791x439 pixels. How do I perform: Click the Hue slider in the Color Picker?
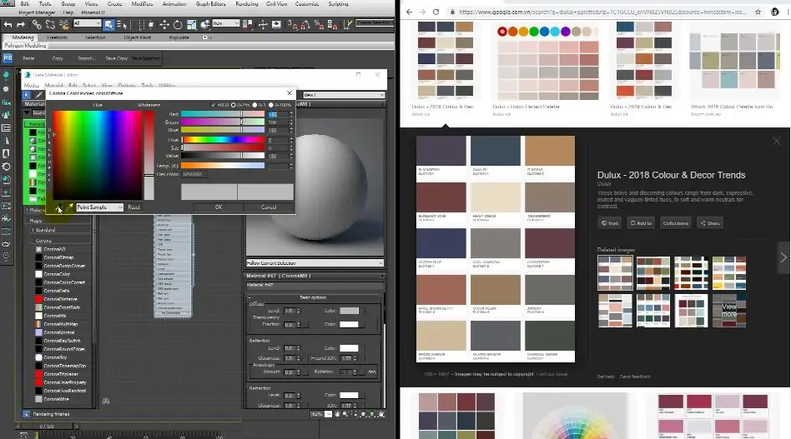(222, 140)
